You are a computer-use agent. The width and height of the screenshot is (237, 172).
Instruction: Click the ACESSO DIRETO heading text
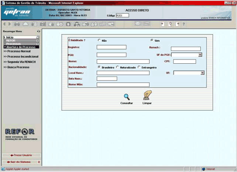137,10
